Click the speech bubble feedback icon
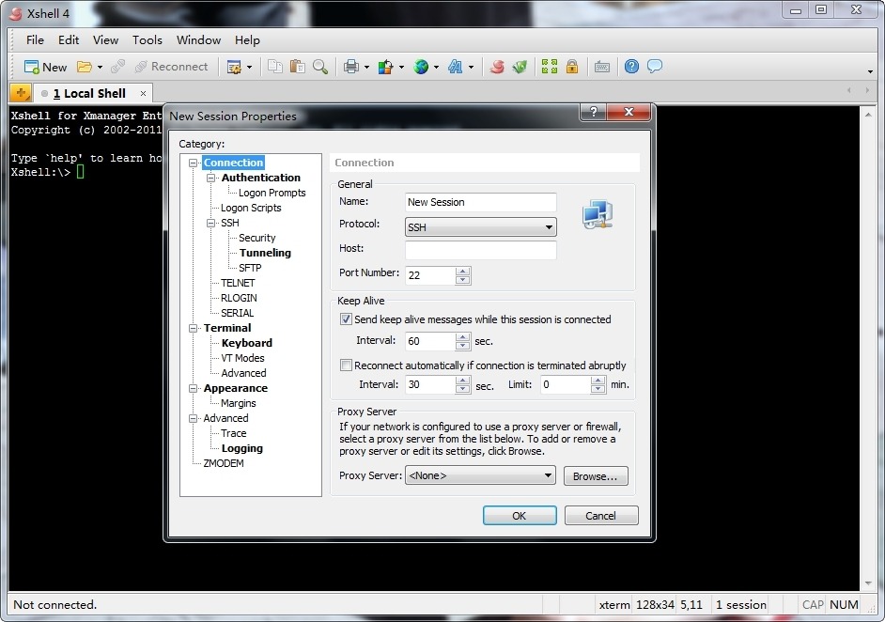The height and width of the screenshot is (622, 885). tap(655, 67)
